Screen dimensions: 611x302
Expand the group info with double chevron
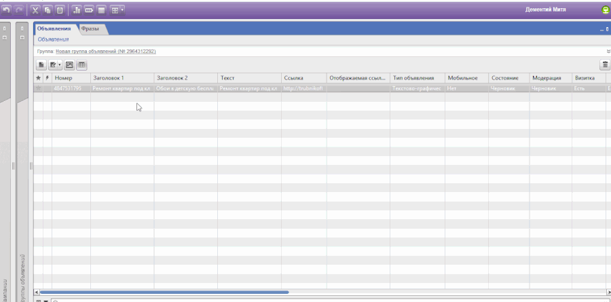(608, 52)
